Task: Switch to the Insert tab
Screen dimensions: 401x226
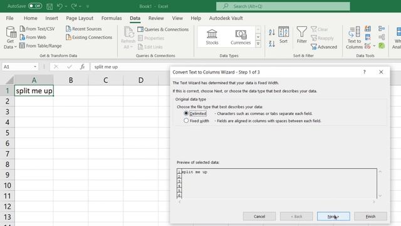Action: click(51, 18)
